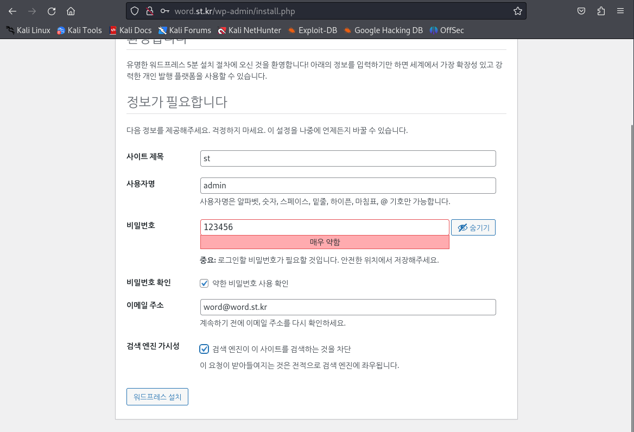
Task: Hide the password with 숨기기 button
Action: (473, 227)
